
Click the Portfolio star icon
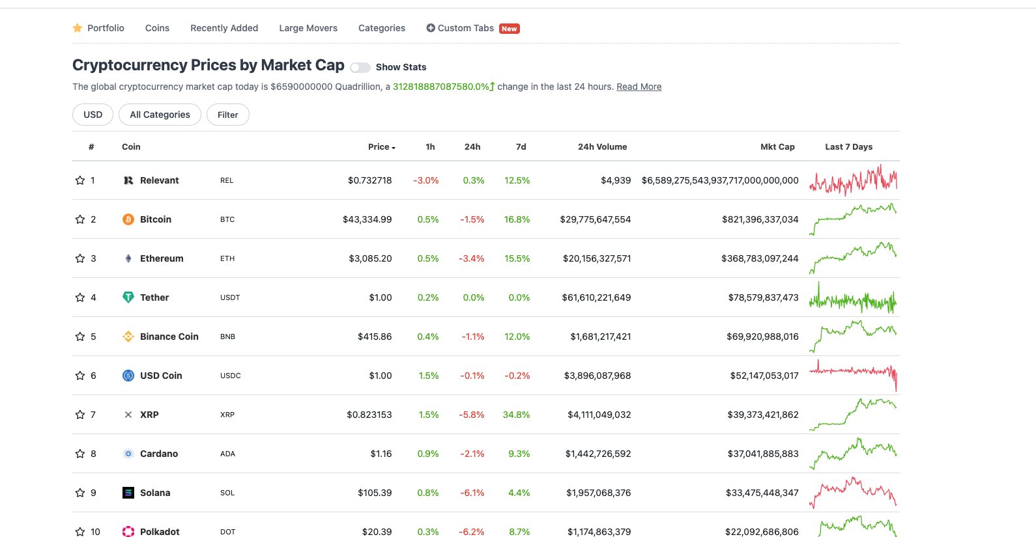click(x=78, y=28)
